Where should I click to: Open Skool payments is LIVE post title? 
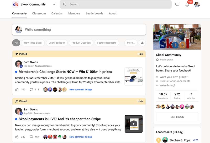60,119
